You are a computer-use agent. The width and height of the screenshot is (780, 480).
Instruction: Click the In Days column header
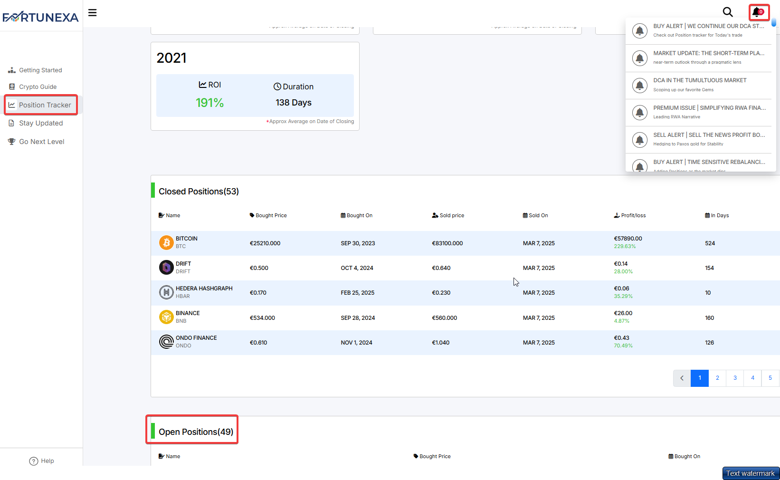click(717, 216)
